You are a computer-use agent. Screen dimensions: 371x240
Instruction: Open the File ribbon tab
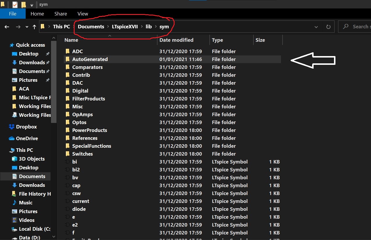(x=13, y=14)
